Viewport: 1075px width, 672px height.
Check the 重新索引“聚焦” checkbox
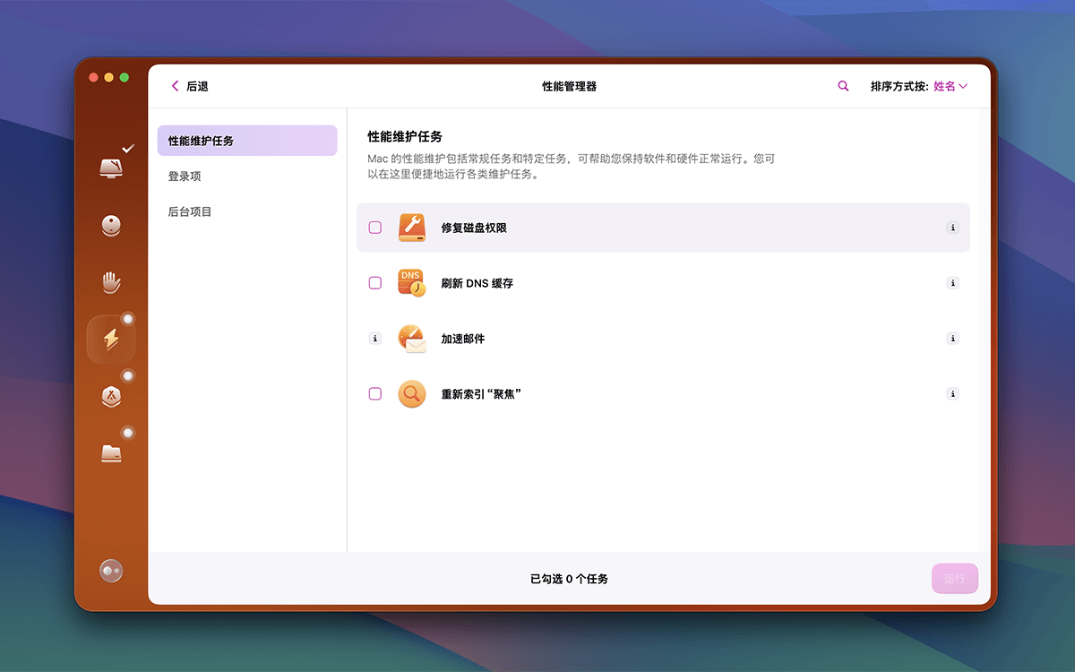click(x=375, y=394)
